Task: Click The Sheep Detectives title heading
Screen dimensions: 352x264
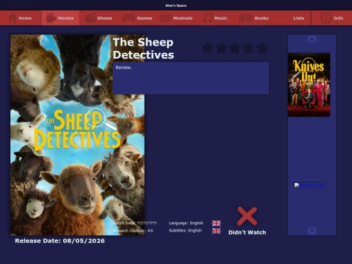Action: click(x=143, y=48)
